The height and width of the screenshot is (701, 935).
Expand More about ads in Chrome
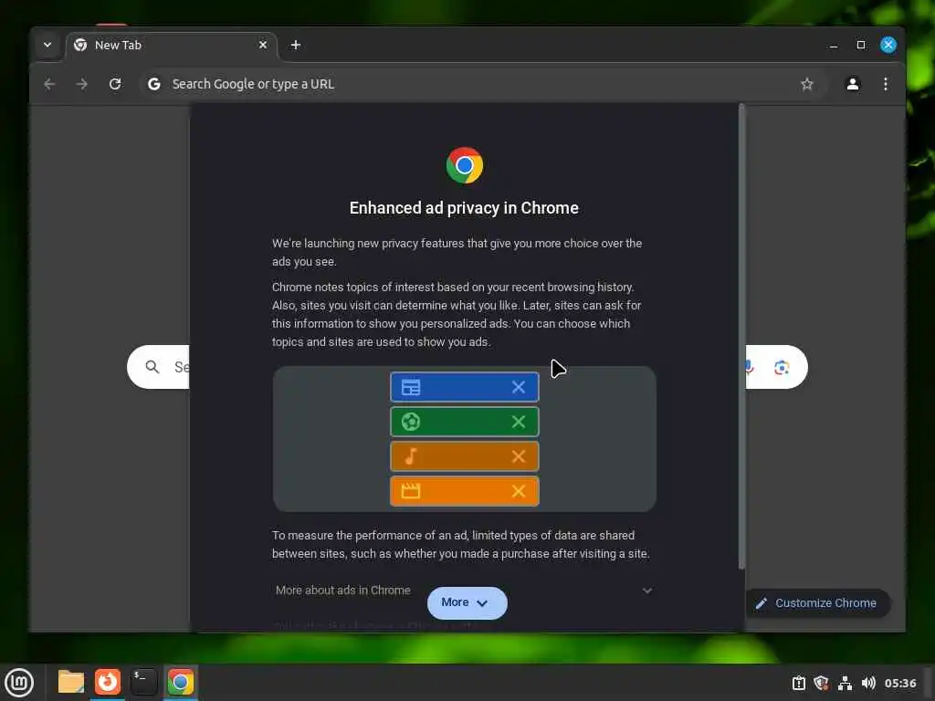click(x=464, y=591)
